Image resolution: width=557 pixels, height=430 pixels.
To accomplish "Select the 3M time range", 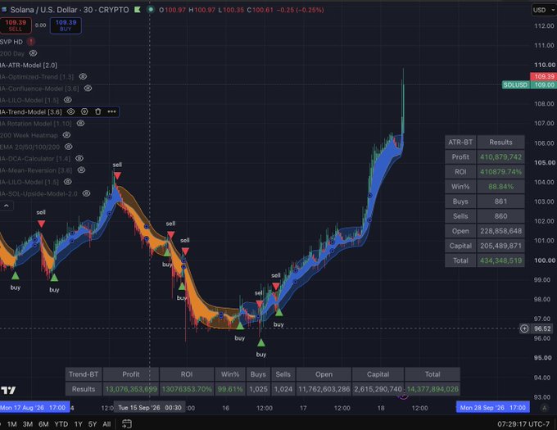I will point(28,424).
